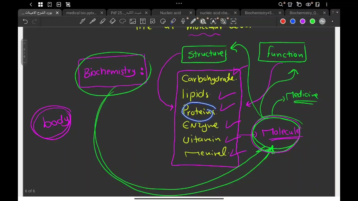The width and height of the screenshot is (358, 201).
Task: Jump to next page via scroller arrow
Action: point(24,62)
